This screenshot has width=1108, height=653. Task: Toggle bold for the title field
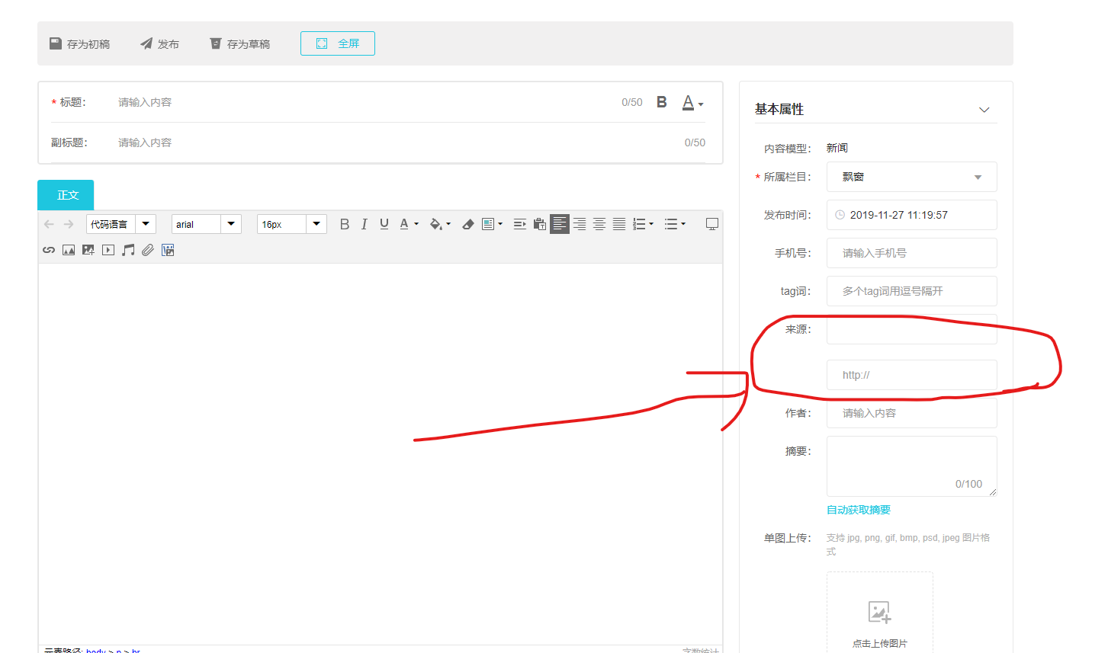coord(662,102)
